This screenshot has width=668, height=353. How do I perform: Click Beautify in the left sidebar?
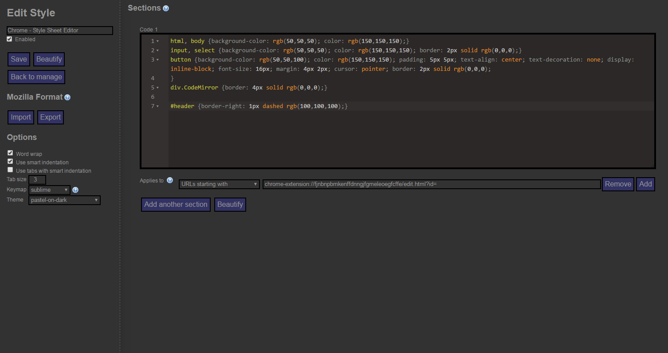coord(49,59)
